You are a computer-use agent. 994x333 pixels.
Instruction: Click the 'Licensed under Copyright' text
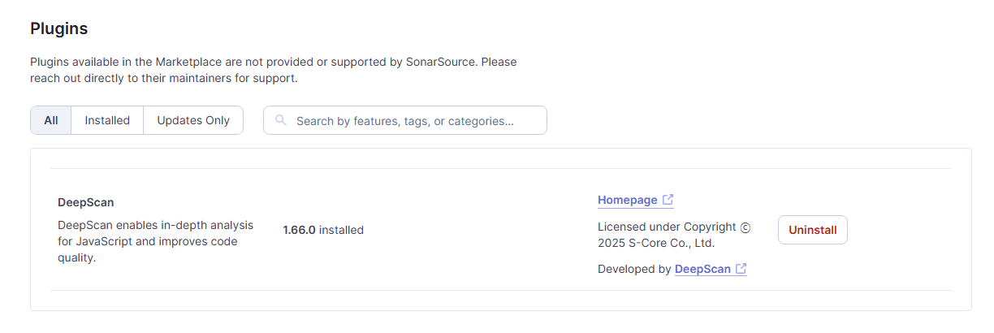coord(667,227)
